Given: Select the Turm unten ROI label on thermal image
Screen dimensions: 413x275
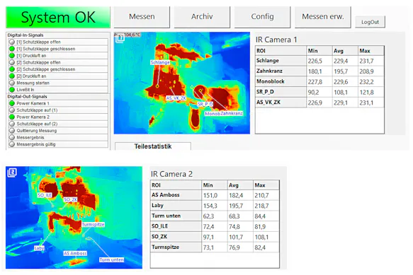Looking at the screenshot, I should [x=111, y=259].
